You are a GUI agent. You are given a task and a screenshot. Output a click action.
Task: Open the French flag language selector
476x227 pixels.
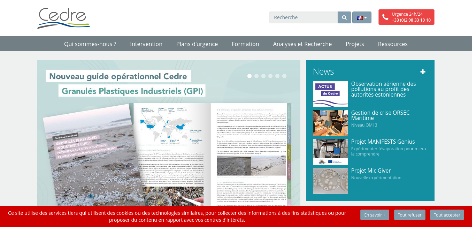point(362,17)
